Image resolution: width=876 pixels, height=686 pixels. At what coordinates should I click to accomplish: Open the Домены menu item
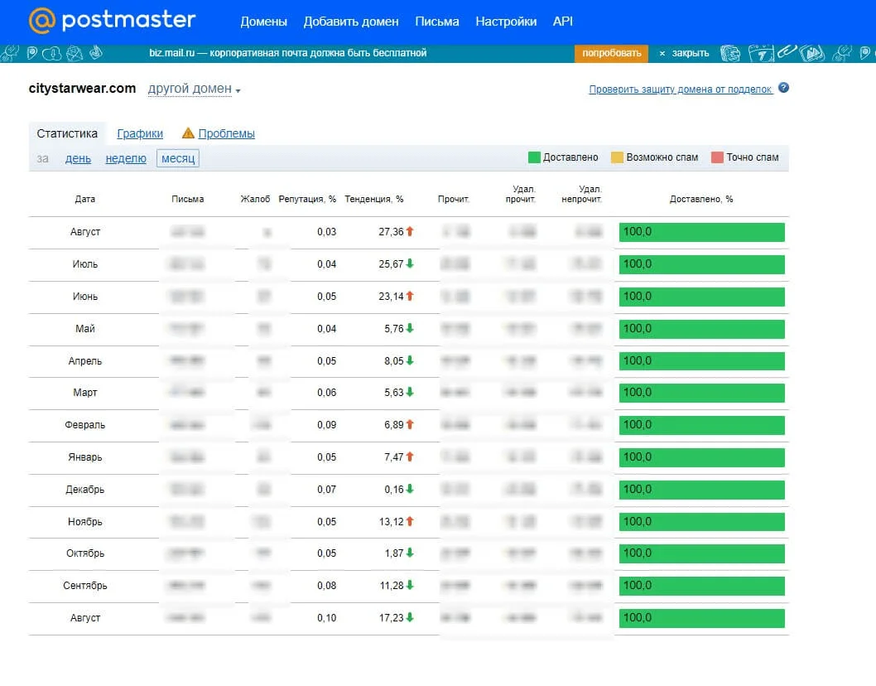(x=263, y=22)
